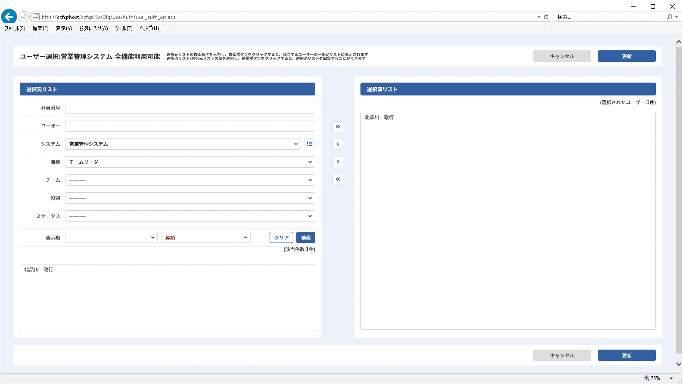
Task: Open the 表示順 field dropdown
Action: tap(111, 238)
